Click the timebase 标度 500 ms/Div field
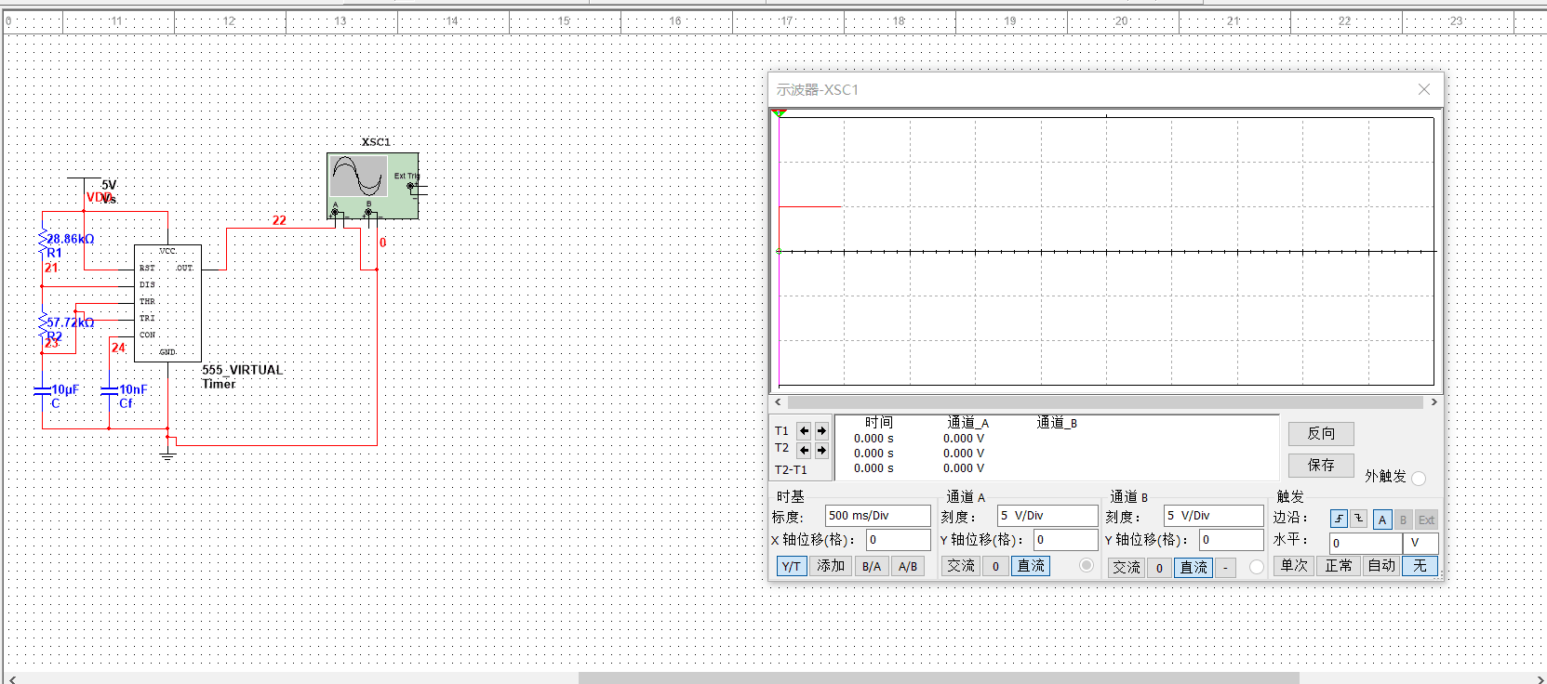This screenshot has height=684, width=1547. [x=877, y=516]
